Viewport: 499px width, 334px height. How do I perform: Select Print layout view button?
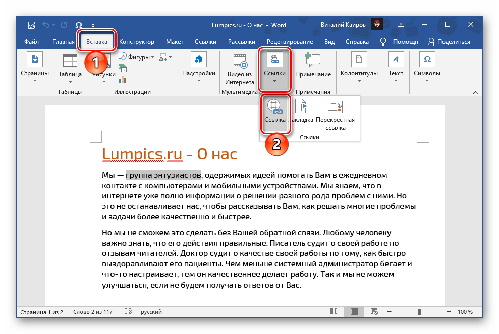(354, 312)
